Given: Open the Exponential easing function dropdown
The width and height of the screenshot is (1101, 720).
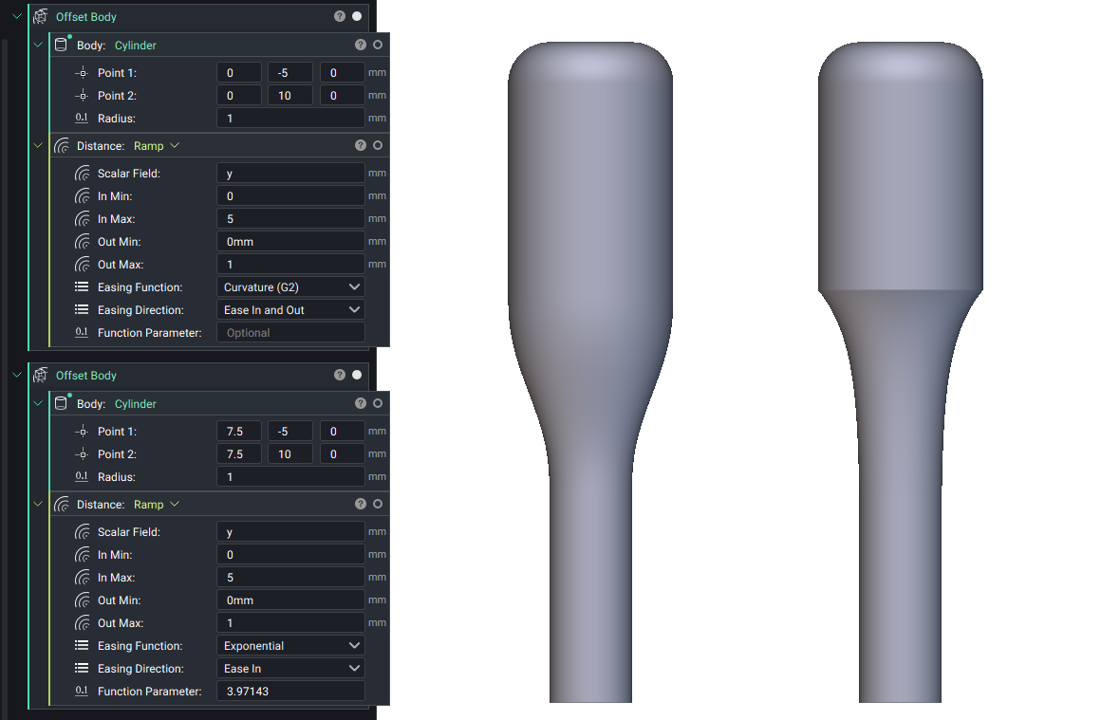Looking at the screenshot, I should 290,646.
